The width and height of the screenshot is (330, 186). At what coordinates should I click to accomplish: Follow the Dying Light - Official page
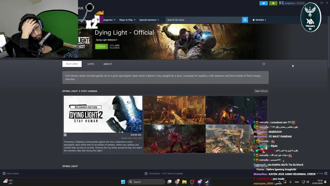point(101,47)
